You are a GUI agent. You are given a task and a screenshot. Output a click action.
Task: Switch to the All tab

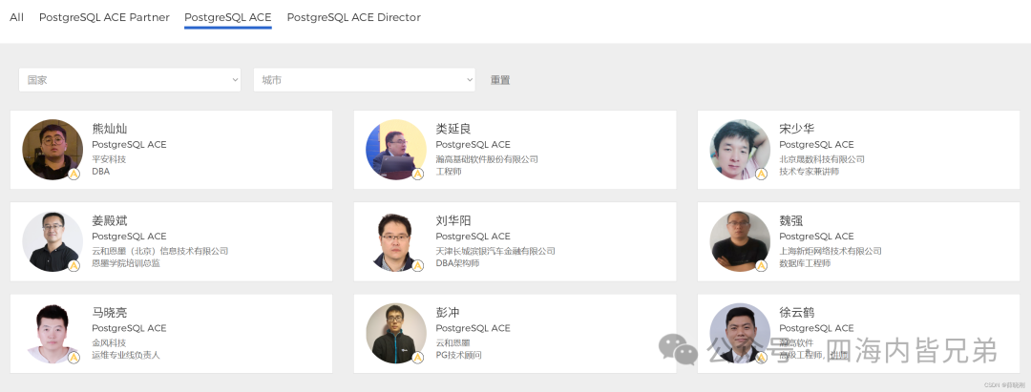tap(16, 18)
